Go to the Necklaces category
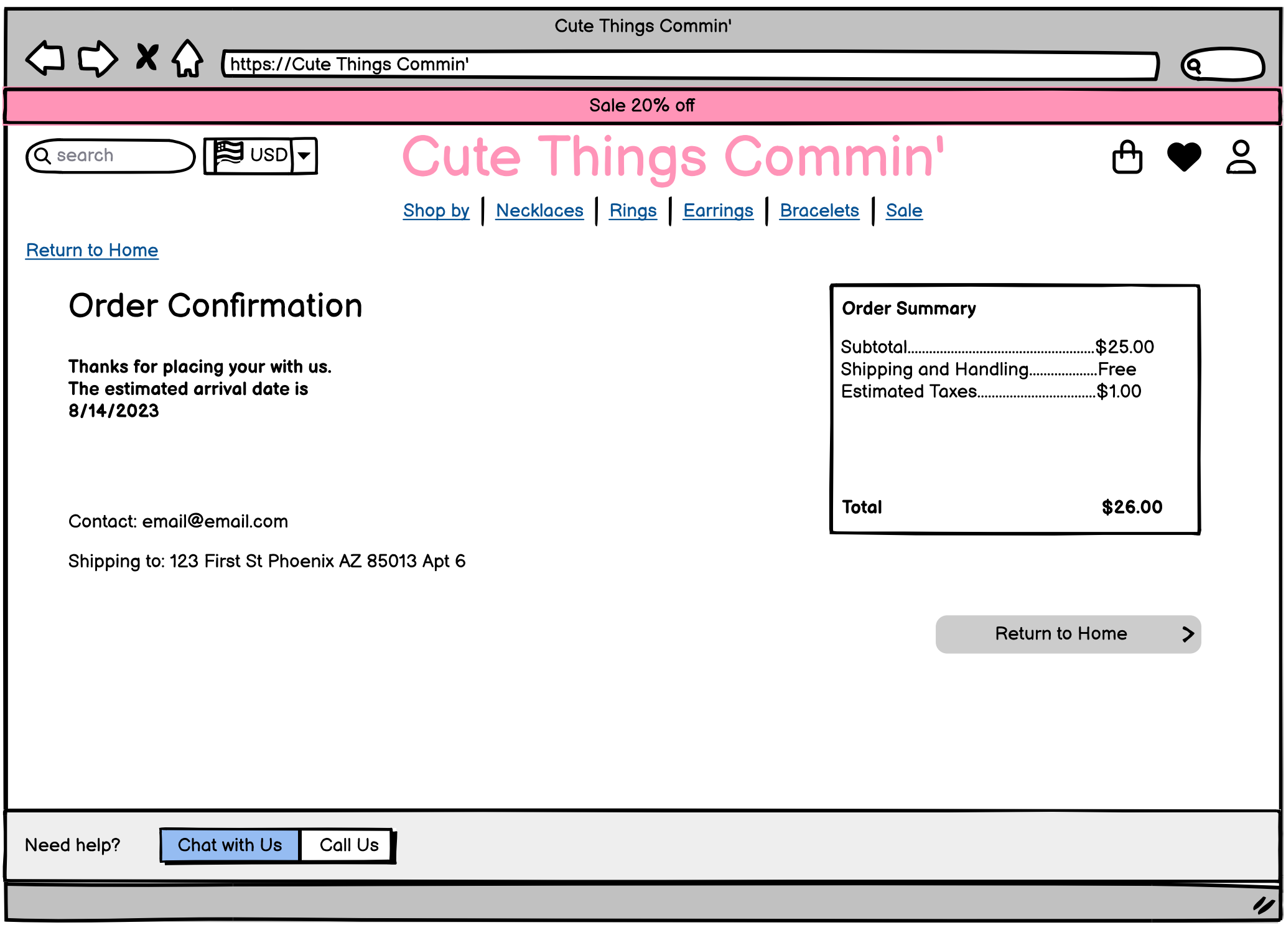Image resolution: width=1286 pixels, height=925 pixels. pos(539,211)
